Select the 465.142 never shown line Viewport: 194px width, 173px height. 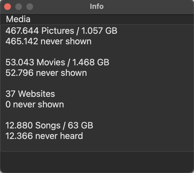(x=48, y=41)
